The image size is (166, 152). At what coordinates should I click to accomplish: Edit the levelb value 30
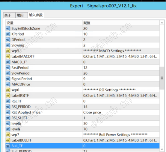[121, 124]
